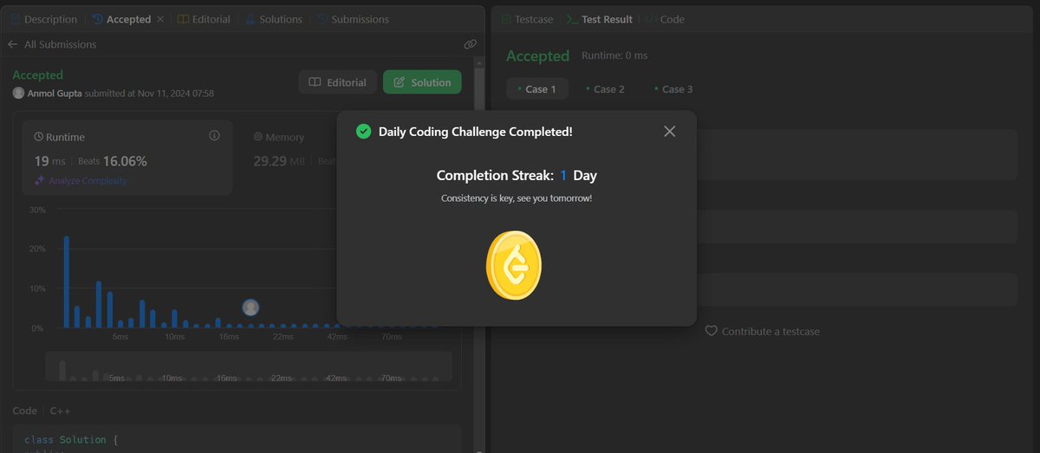Click Contribute a testcase link
The image size is (1040, 453).
[770, 331]
